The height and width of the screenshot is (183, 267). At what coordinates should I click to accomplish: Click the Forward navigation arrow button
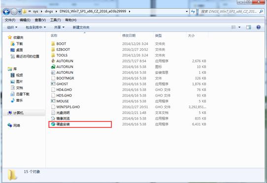coord(14,12)
